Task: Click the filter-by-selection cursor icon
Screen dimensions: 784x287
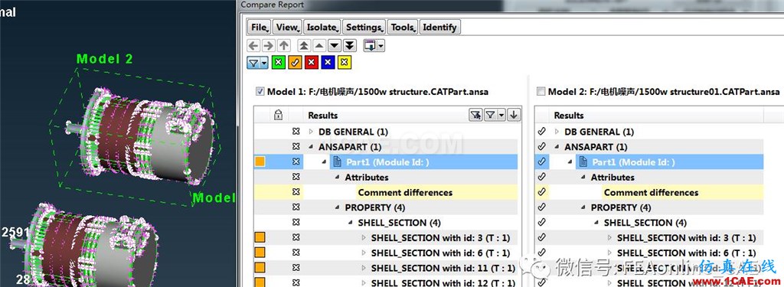Action: click(475, 116)
